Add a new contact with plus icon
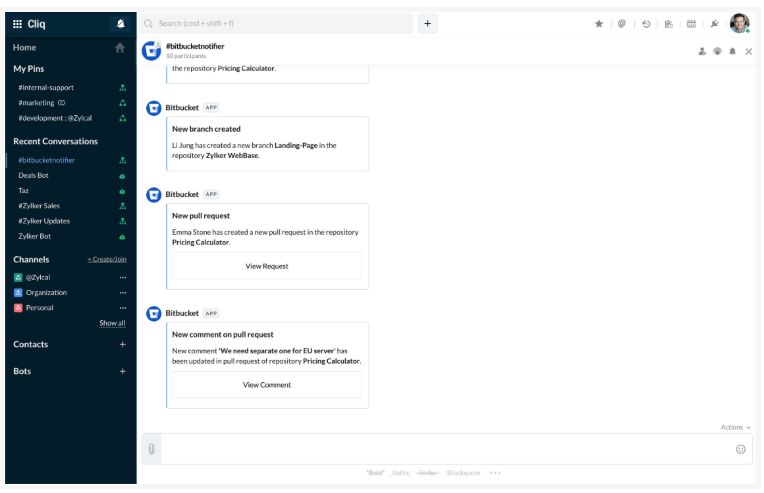The width and height of the screenshot is (764, 493). tap(123, 345)
